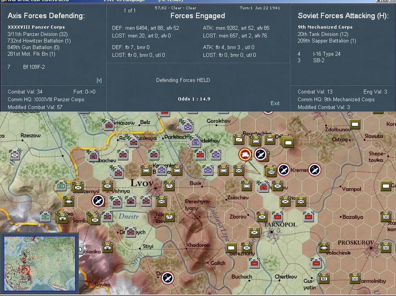Image resolution: width=396 pixels, height=296 pixels.
Task: Click 'Defending Forces HELD' result text
Action: pos(183,80)
